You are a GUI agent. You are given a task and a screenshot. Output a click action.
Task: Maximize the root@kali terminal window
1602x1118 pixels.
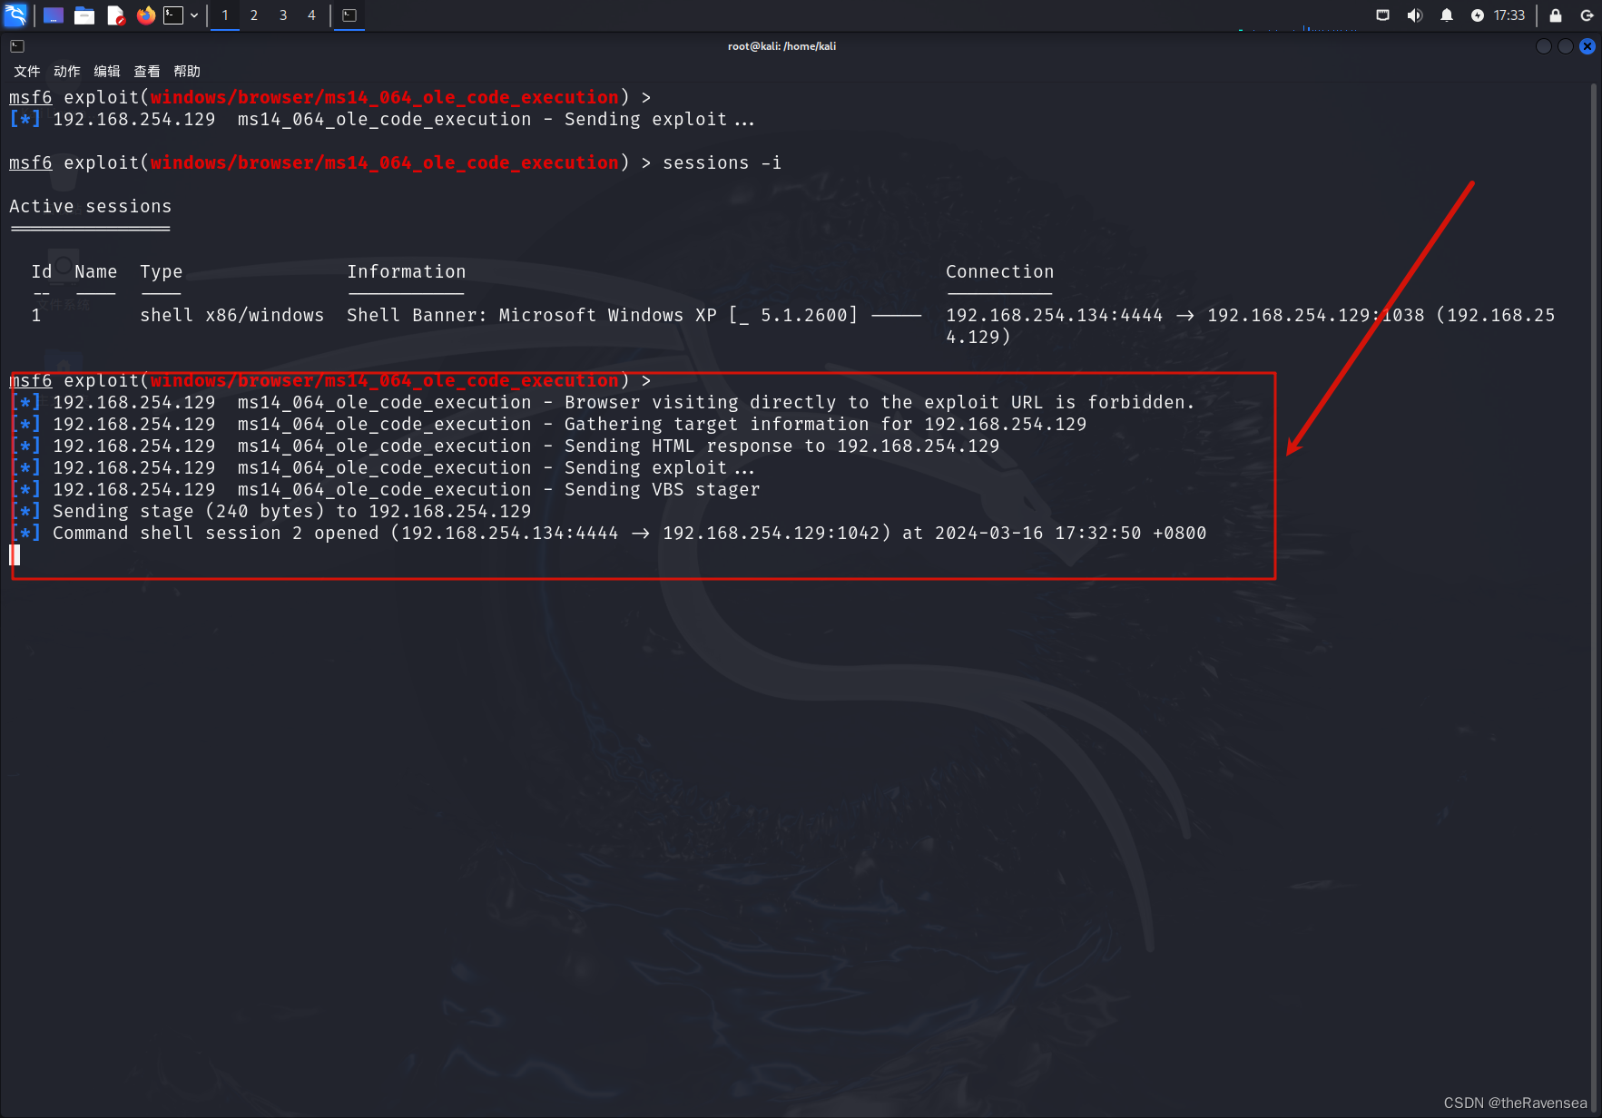[x=1566, y=46]
